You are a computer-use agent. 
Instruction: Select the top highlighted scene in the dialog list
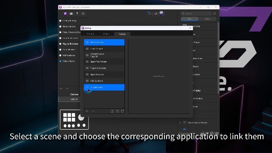pyautogui.click(x=104, y=42)
